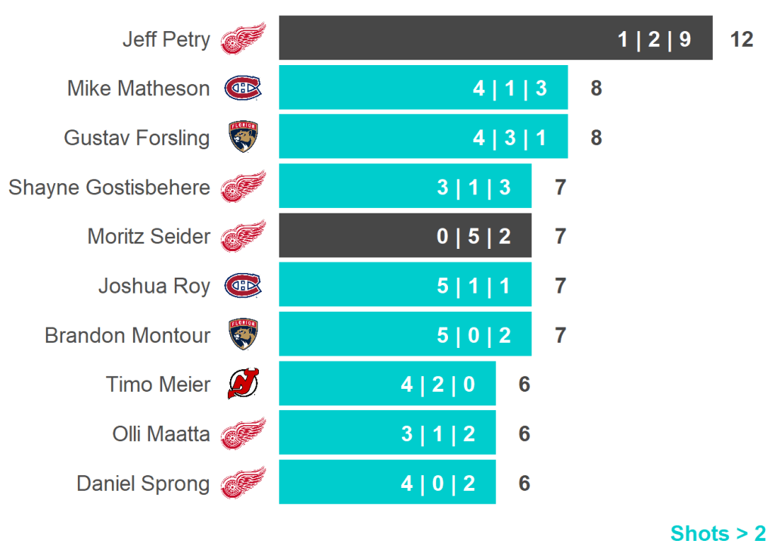Click the Timo Meier player name
This screenshot has height=553, width=775.
(x=158, y=384)
